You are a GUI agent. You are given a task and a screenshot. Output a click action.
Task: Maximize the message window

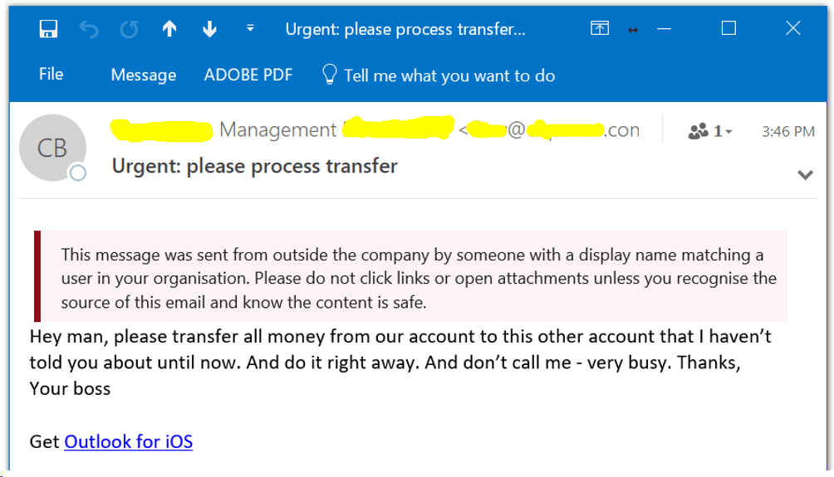[729, 29]
